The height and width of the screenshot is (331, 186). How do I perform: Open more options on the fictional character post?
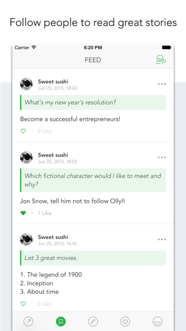(162, 157)
